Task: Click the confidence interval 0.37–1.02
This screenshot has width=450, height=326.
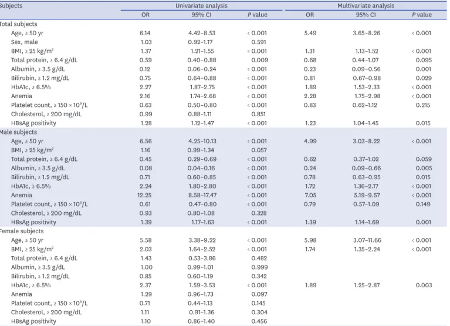Action: 366,159
